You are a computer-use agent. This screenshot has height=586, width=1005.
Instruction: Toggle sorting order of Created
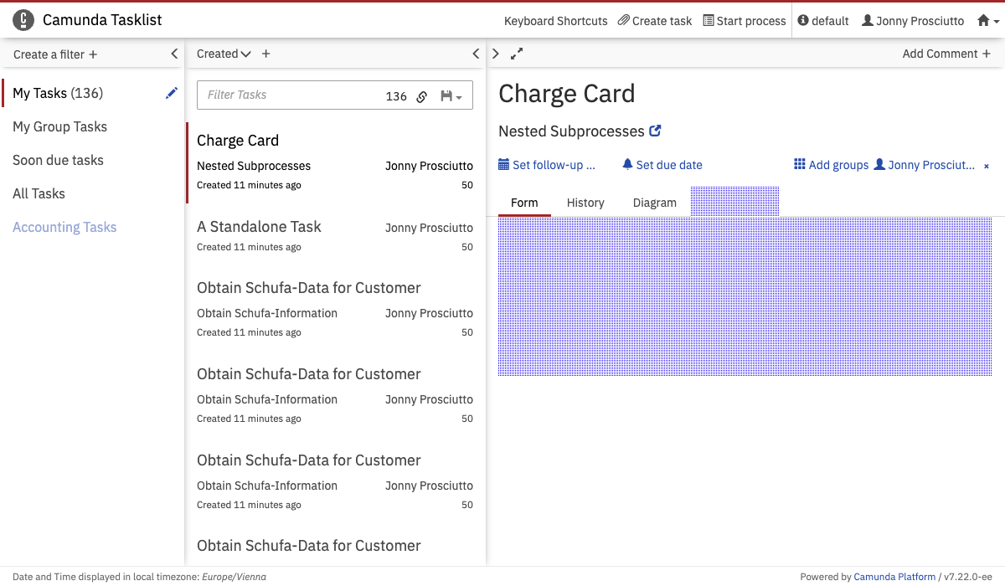point(245,54)
